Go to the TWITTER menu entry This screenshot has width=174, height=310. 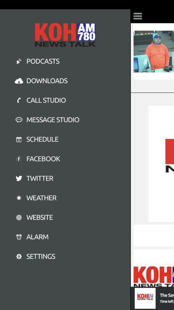tap(40, 178)
